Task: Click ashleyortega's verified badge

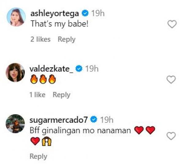Action: point(86,13)
